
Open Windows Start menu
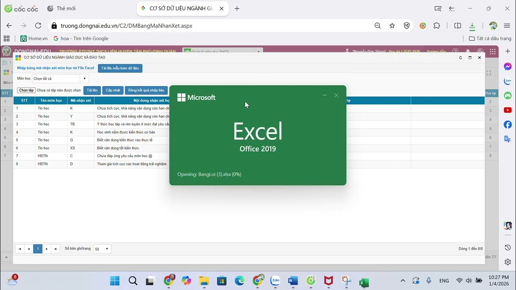point(115,281)
